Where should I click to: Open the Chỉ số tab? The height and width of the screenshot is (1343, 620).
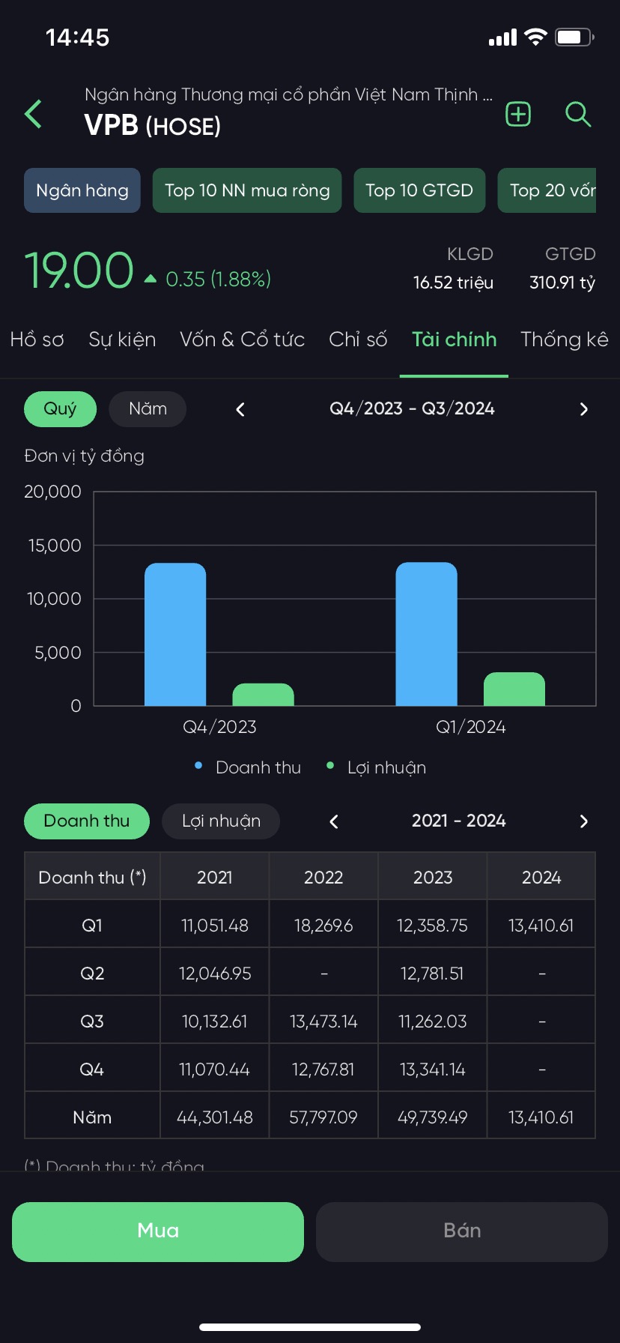coord(358,339)
